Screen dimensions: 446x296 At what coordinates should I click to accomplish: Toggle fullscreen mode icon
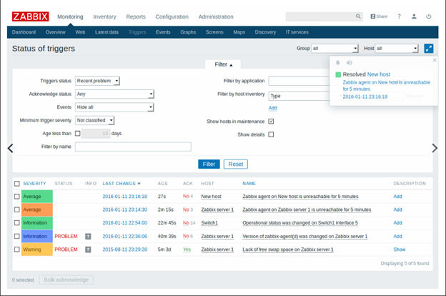(429, 49)
